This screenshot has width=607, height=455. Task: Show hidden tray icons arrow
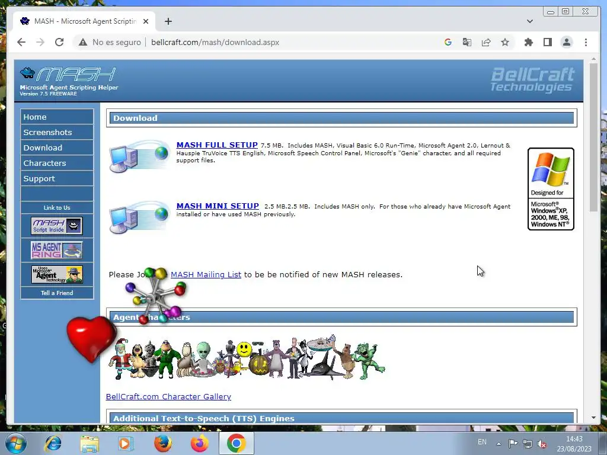(499, 444)
